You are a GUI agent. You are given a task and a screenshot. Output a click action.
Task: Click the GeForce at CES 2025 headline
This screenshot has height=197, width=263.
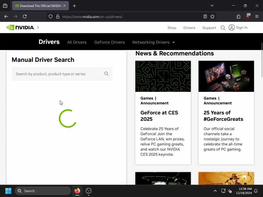159,116
